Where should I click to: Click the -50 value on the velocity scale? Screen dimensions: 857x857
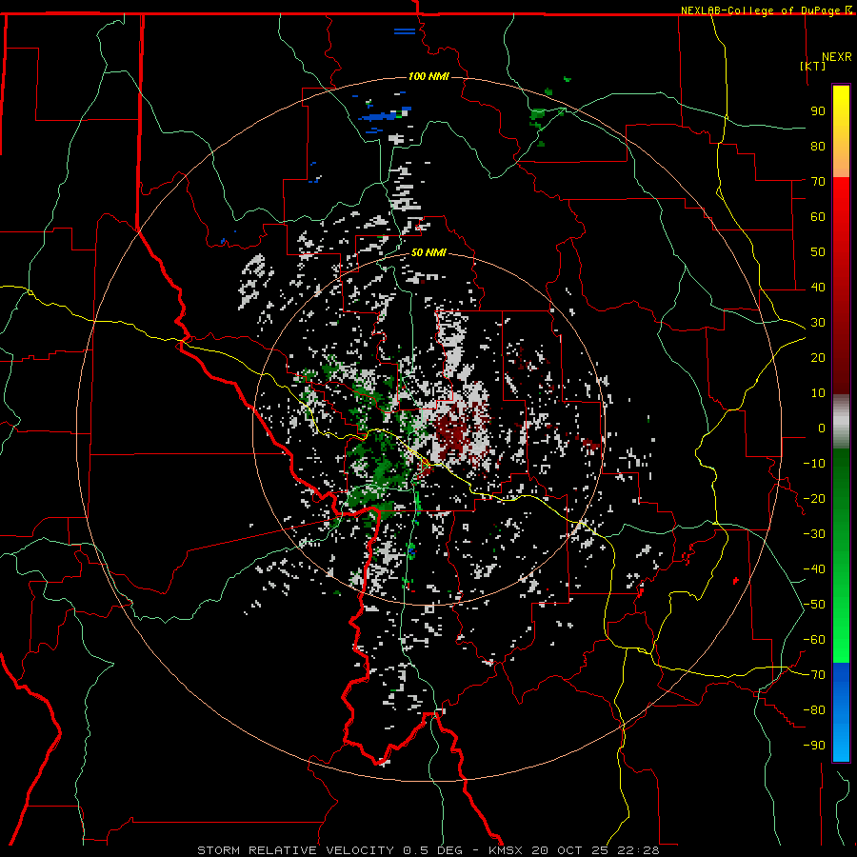(814, 605)
